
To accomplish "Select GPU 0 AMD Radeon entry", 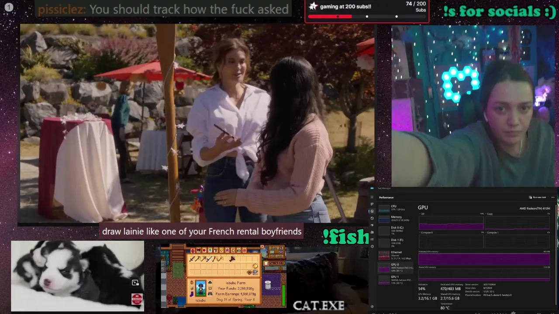I will 395,267.
